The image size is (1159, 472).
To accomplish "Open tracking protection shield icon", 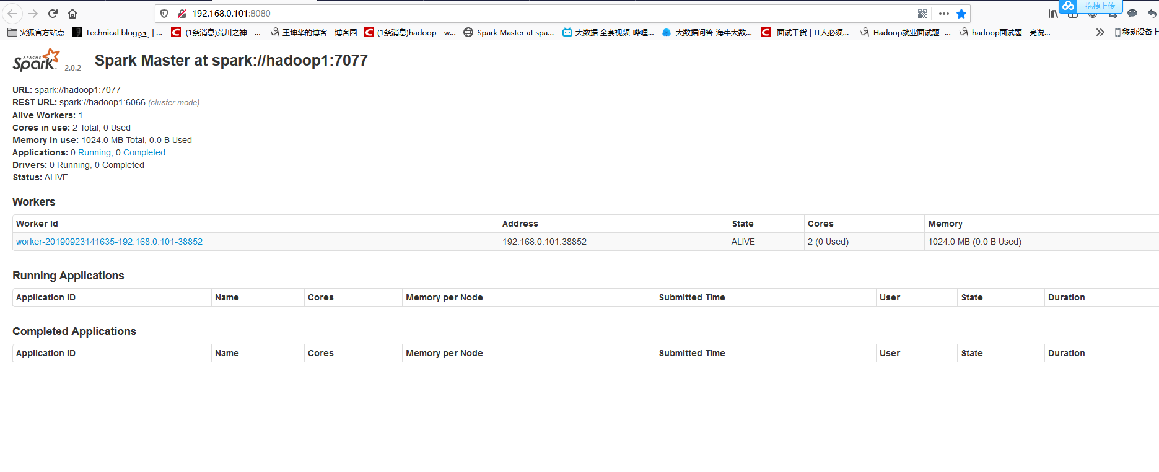I will click(164, 14).
